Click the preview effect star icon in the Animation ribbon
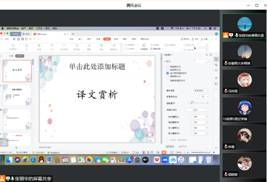This screenshot has height=182, width=267. [x=13, y=45]
